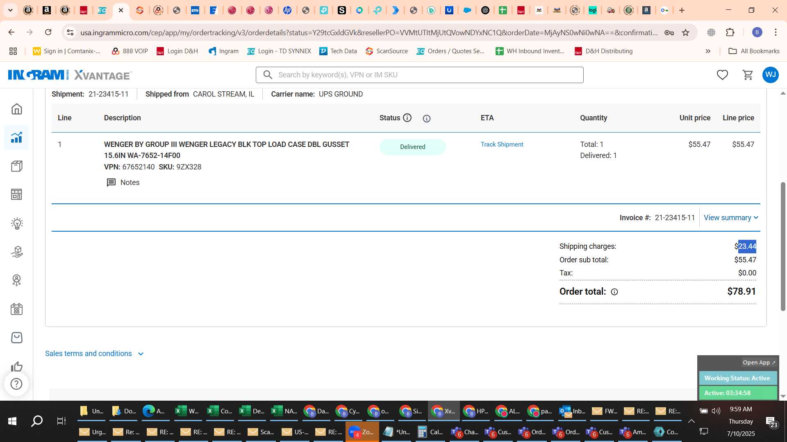The width and height of the screenshot is (787, 442).
Task: Open the Login - TD SYNNEX bookmark
Action: (279, 51)
